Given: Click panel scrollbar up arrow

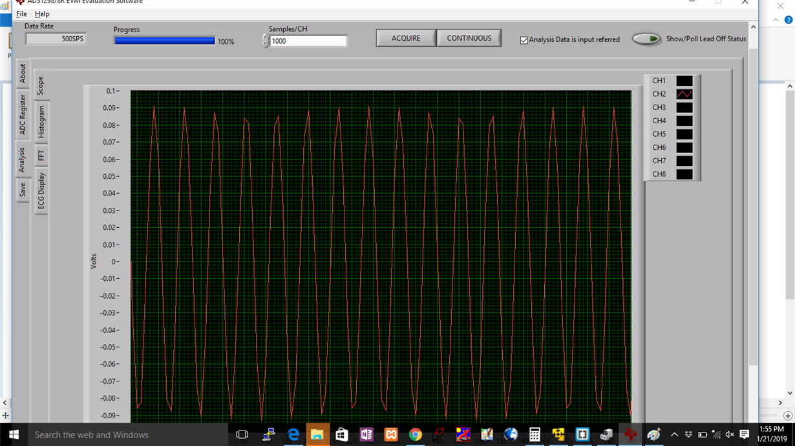Looking at the screenshot, I should [753, 26].
